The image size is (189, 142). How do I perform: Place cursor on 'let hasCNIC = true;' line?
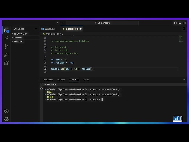63,63
